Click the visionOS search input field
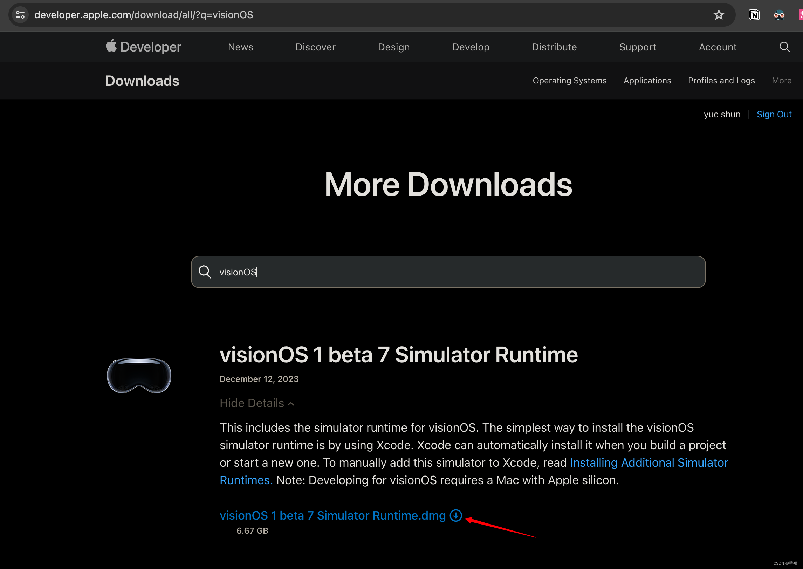This screenshot has width=803, height=569. tap(448, 272)
